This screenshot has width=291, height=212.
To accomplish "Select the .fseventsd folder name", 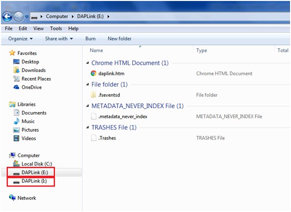I will tap(109, 95).
